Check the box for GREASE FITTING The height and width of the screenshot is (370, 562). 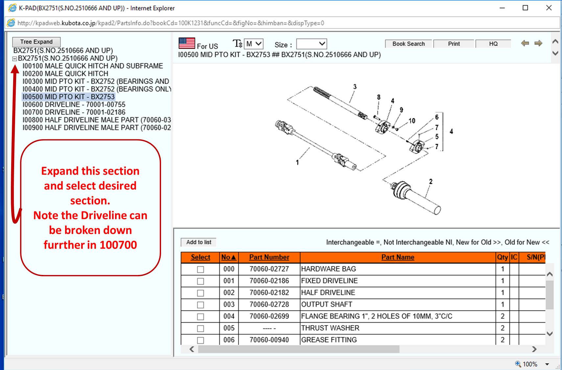(x=200, y=340)
